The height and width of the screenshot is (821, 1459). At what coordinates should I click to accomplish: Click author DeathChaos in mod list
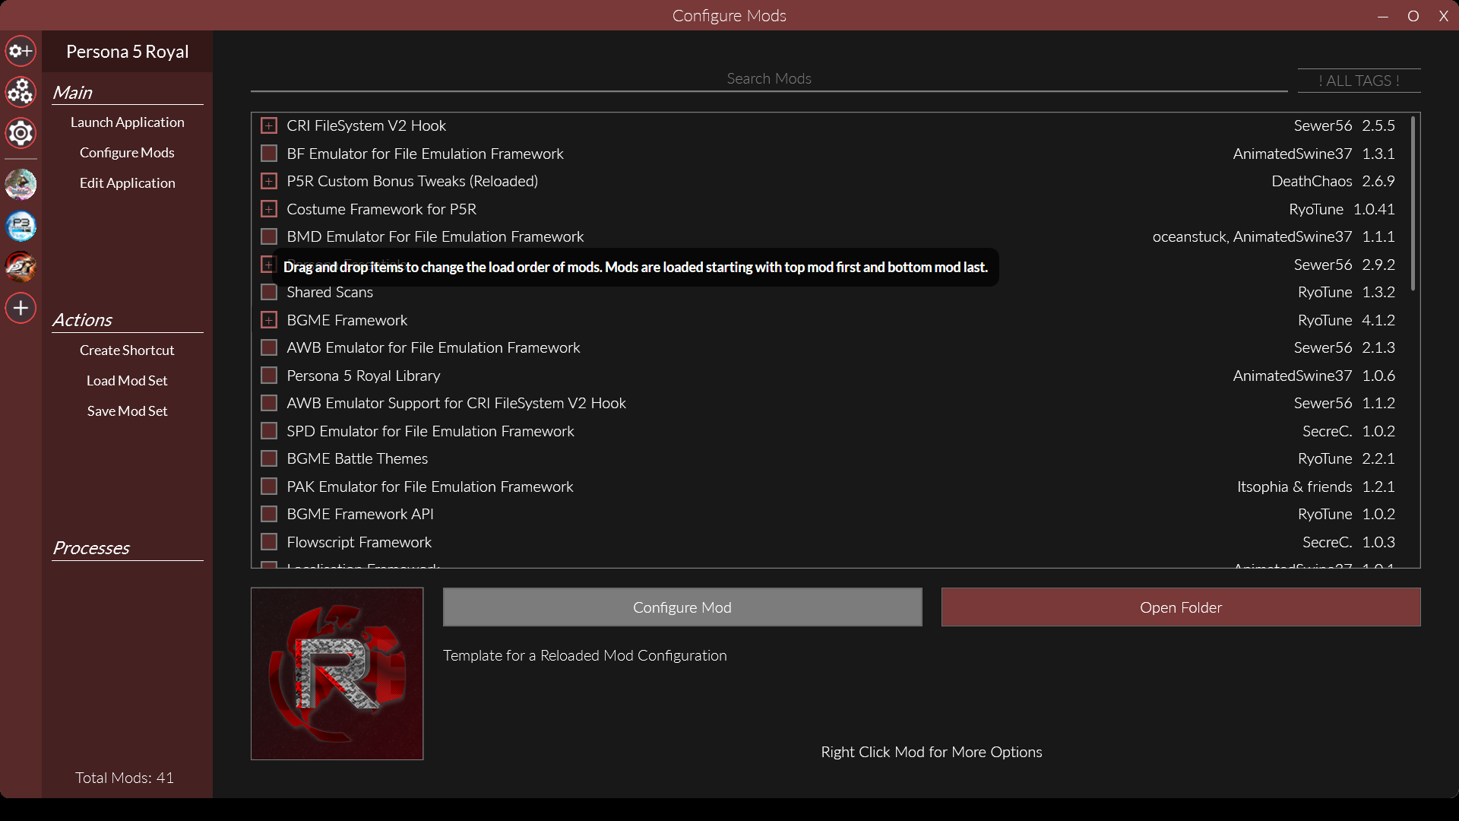(1312, 181)
